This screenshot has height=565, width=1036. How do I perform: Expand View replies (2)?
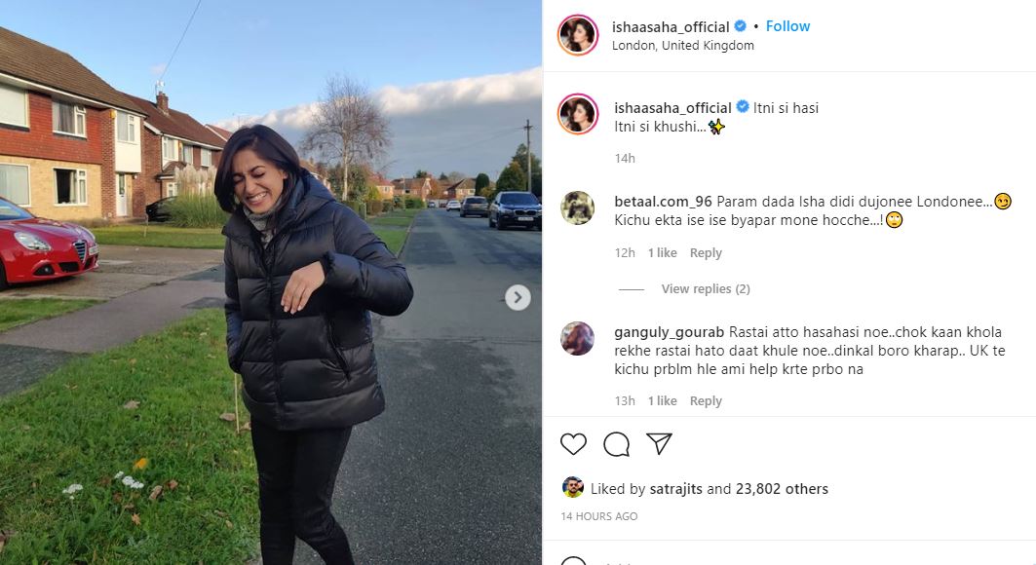click(706, 289)
